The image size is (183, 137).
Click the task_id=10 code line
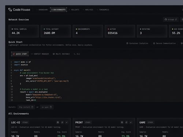click(x=31, y=100)
